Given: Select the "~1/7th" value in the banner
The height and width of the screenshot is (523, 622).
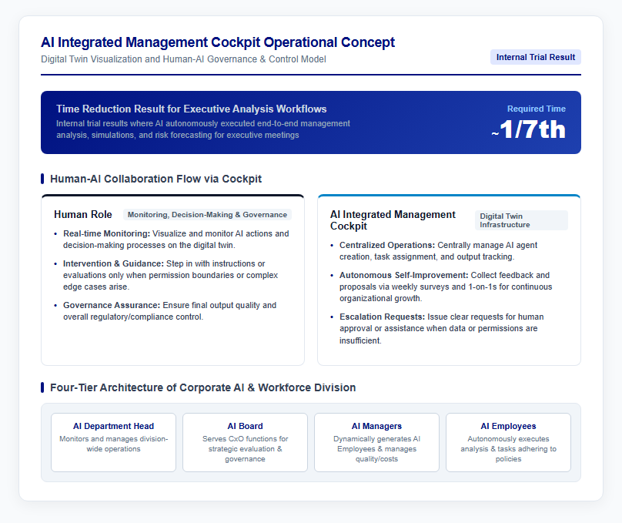Looking at the screenshot, I should pos(528,129).
